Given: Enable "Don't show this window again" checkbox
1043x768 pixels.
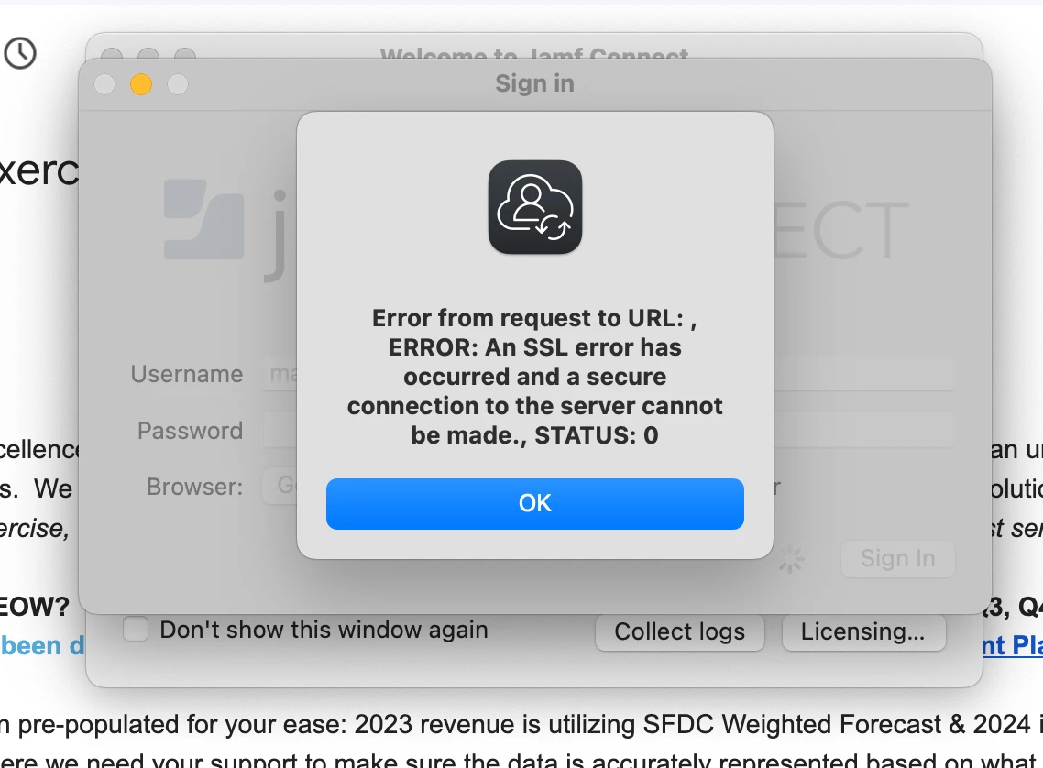Looking at the screenshot, I should click(x=135, y=629).
